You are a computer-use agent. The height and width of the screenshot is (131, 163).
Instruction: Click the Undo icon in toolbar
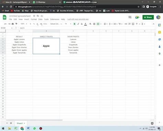(6, 24)
